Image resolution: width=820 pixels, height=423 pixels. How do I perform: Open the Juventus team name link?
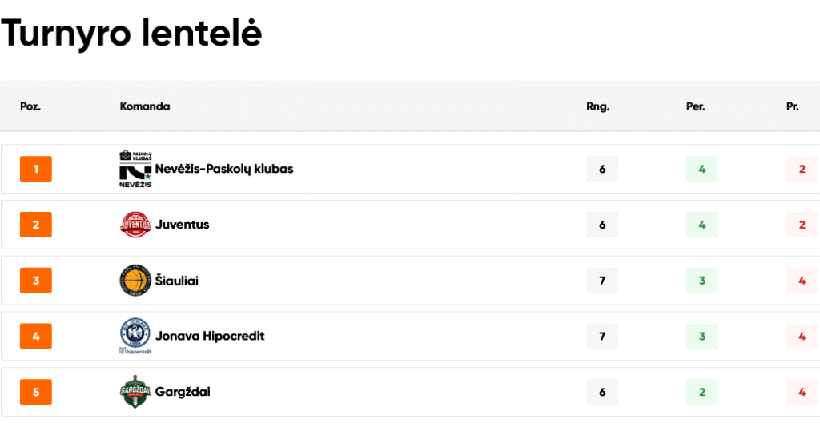182,225
